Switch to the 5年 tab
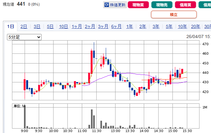The image size is (211, 133). point(169,26)
